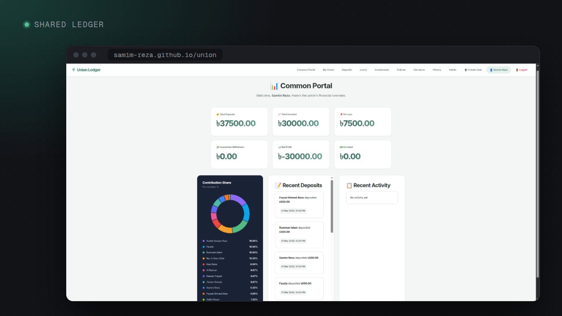Click the purple segment of the contribution donut
The width and height of the screenshot is (562, 316).
click(239, 199)
